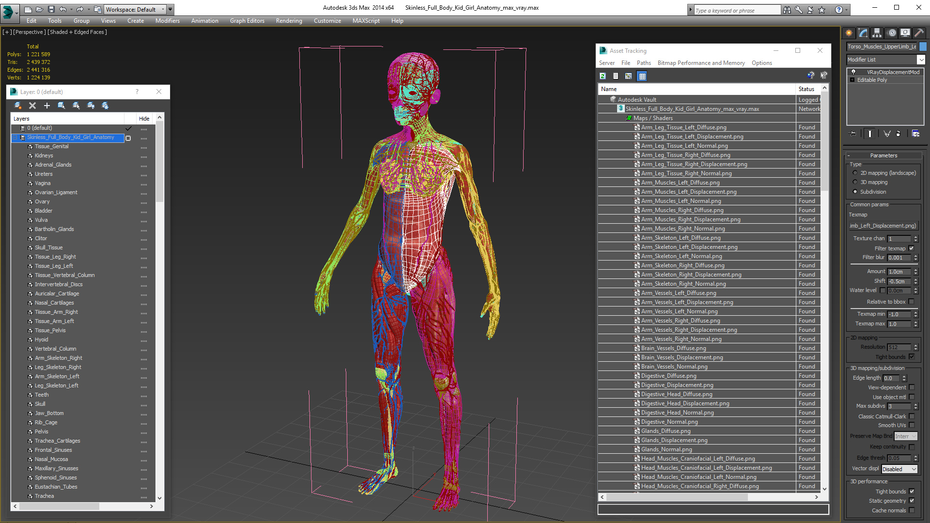Click the Status column header in Asset Tracking
This screenshot has height=523, width=930.
click(808, 89)
